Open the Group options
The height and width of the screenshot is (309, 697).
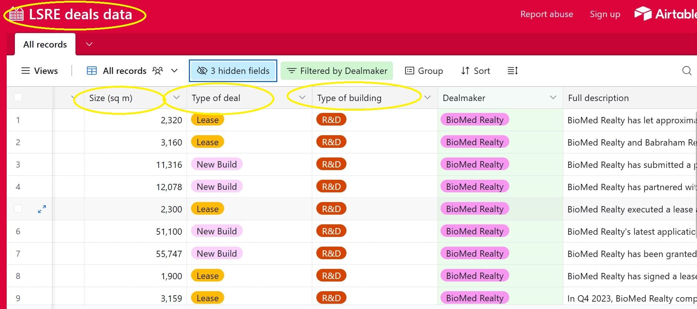[x=424, y=71]
